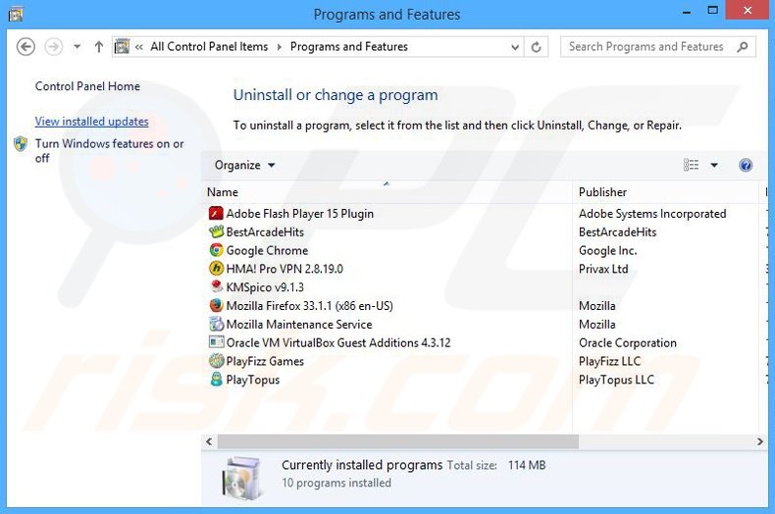Click the window icon in title bar
The image size is (775, 514).
16,15
